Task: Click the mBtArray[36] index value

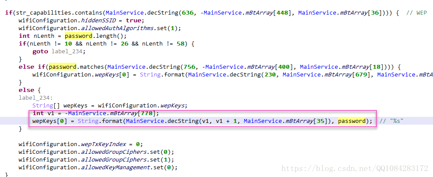Action: [374, 12]
